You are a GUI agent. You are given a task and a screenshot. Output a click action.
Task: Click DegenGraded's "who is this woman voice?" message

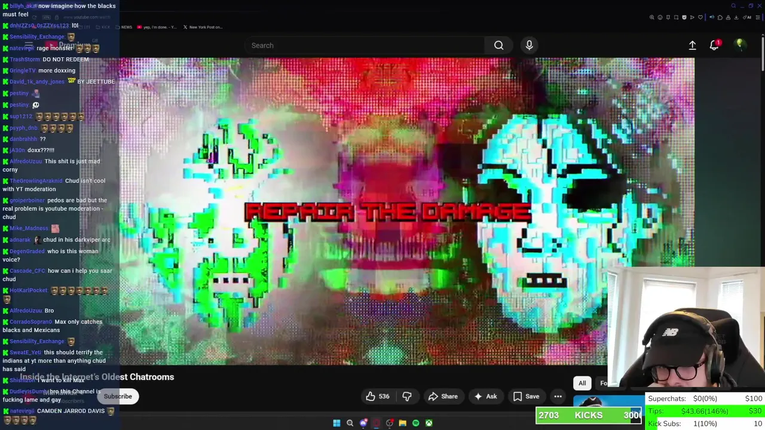(50, 255)
